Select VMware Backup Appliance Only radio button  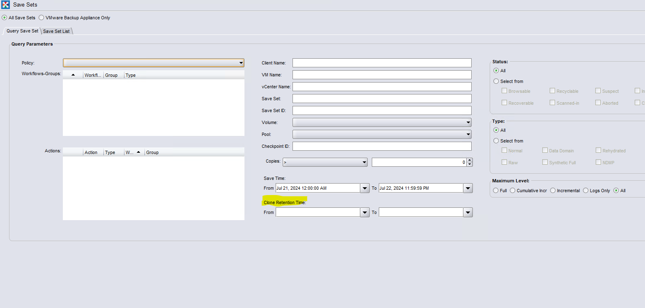pos(41,18)
